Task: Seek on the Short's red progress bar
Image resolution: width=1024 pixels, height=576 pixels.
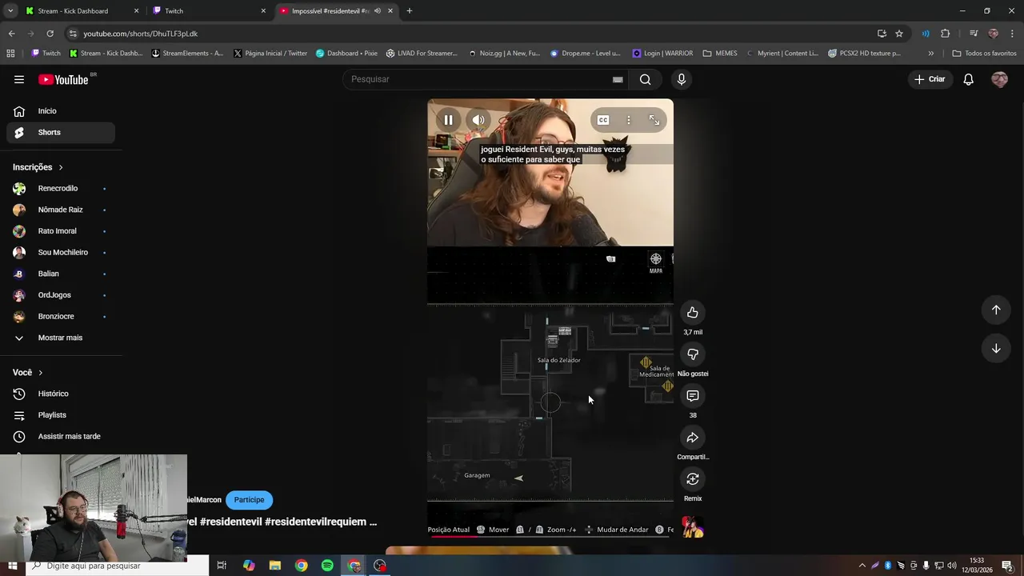Action: [550, 538]
